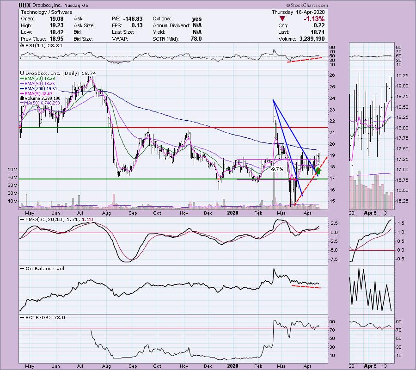Click the purple EMA(50) 18.25 legend dash
This screenshot has width=416, height=370.
tap(22, 84)
